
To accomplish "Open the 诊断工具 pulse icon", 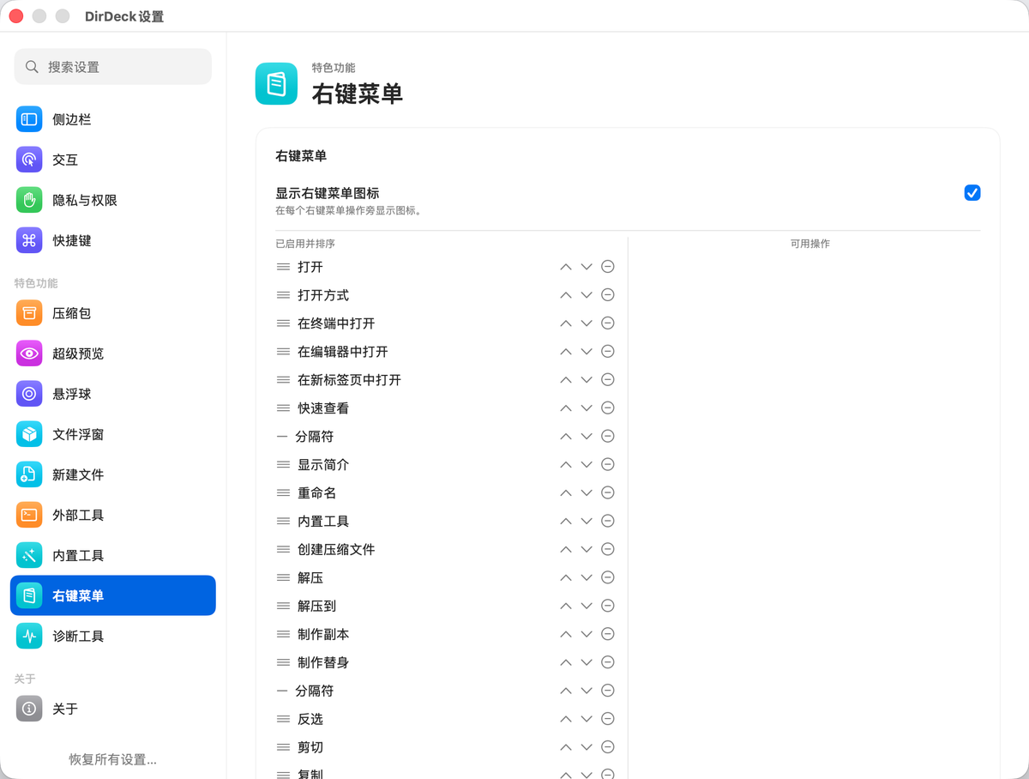I will pos(29,636).
